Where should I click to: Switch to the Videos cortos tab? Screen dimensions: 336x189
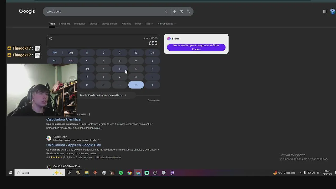109,24
